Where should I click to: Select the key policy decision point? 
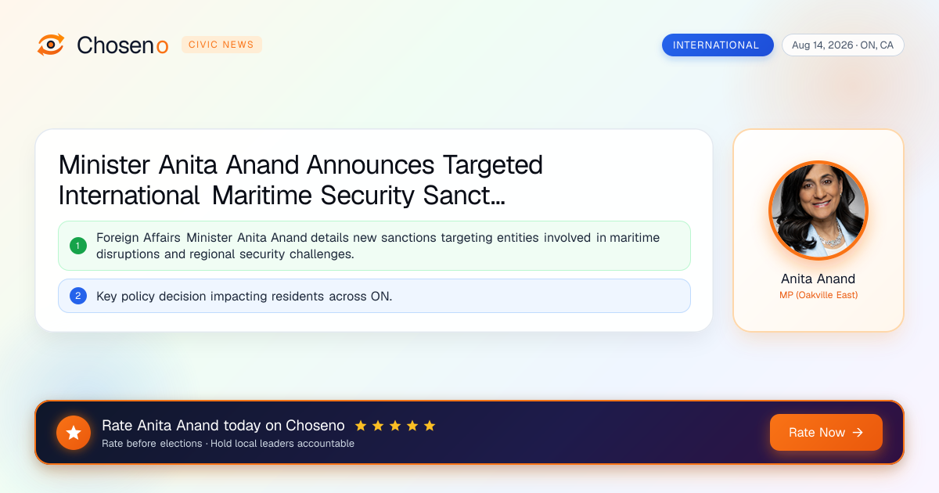pos(375,296)
